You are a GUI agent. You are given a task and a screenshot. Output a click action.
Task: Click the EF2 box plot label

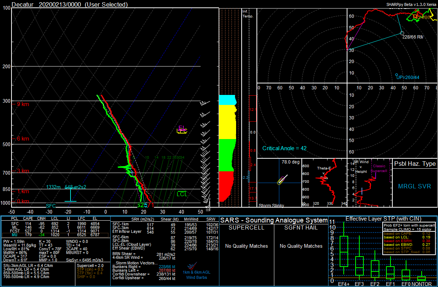click(x=374, y=284)
